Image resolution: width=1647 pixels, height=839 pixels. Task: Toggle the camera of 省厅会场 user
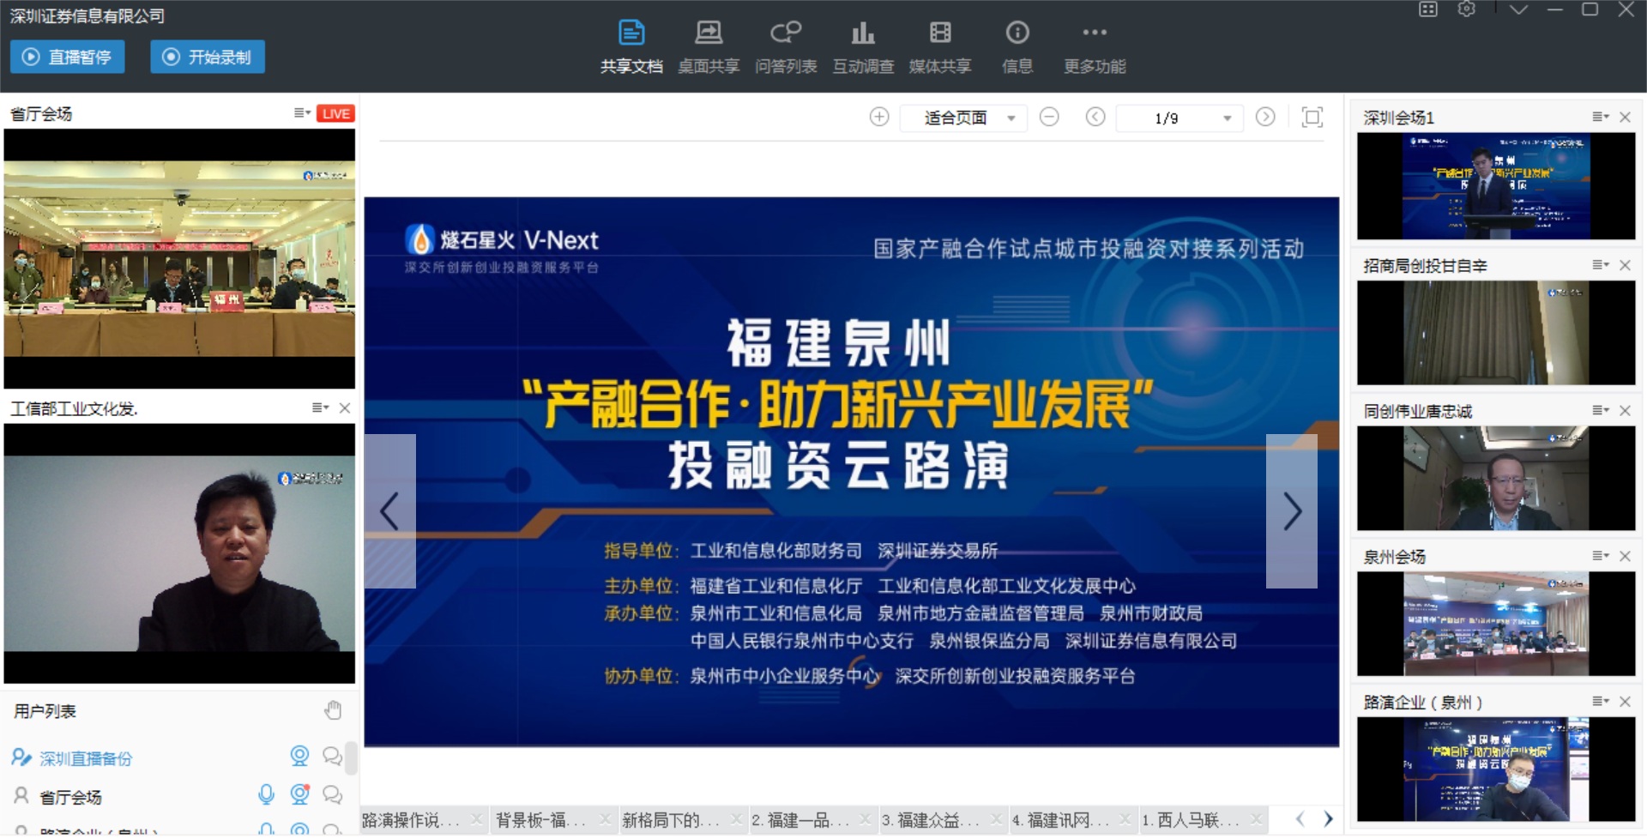pyautogui.click(x=299, y=794)
